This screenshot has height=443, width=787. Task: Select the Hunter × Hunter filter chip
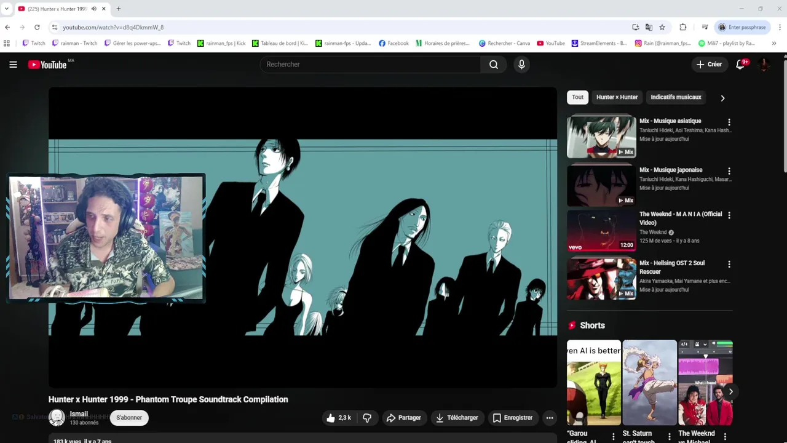pos(617,97)
